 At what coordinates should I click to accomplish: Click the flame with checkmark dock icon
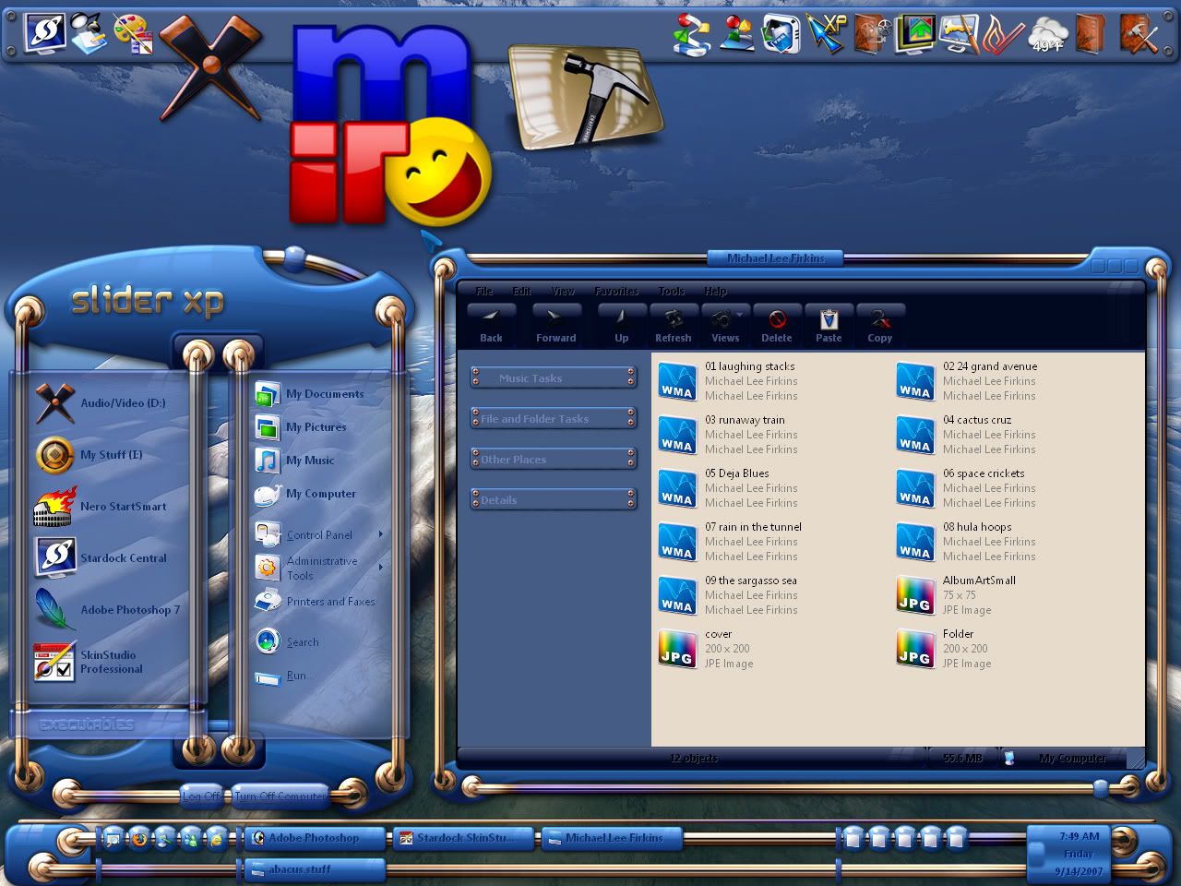1002,35
